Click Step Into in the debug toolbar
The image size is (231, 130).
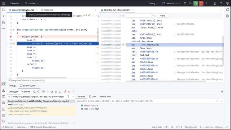[x=56, y=91]
